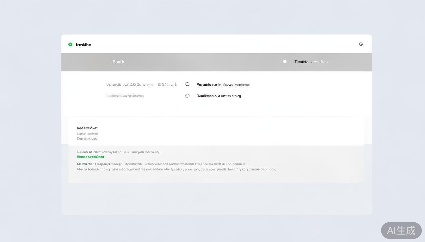
Task: Open the help circle icon at top right
Action: pyautogui.click(x=361, y=44)
